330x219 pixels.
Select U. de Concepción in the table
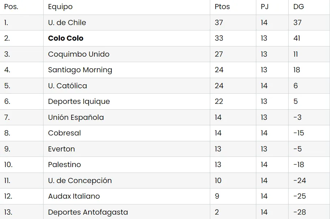[80, 181]
